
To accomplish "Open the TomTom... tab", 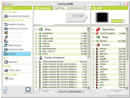I will tap(61, 8).
